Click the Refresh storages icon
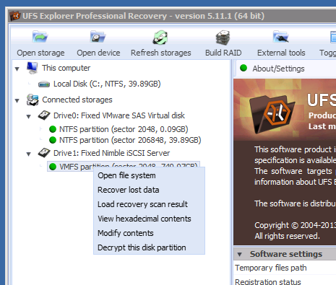Viewport: 336px width, 285px height. pos(160,38)
